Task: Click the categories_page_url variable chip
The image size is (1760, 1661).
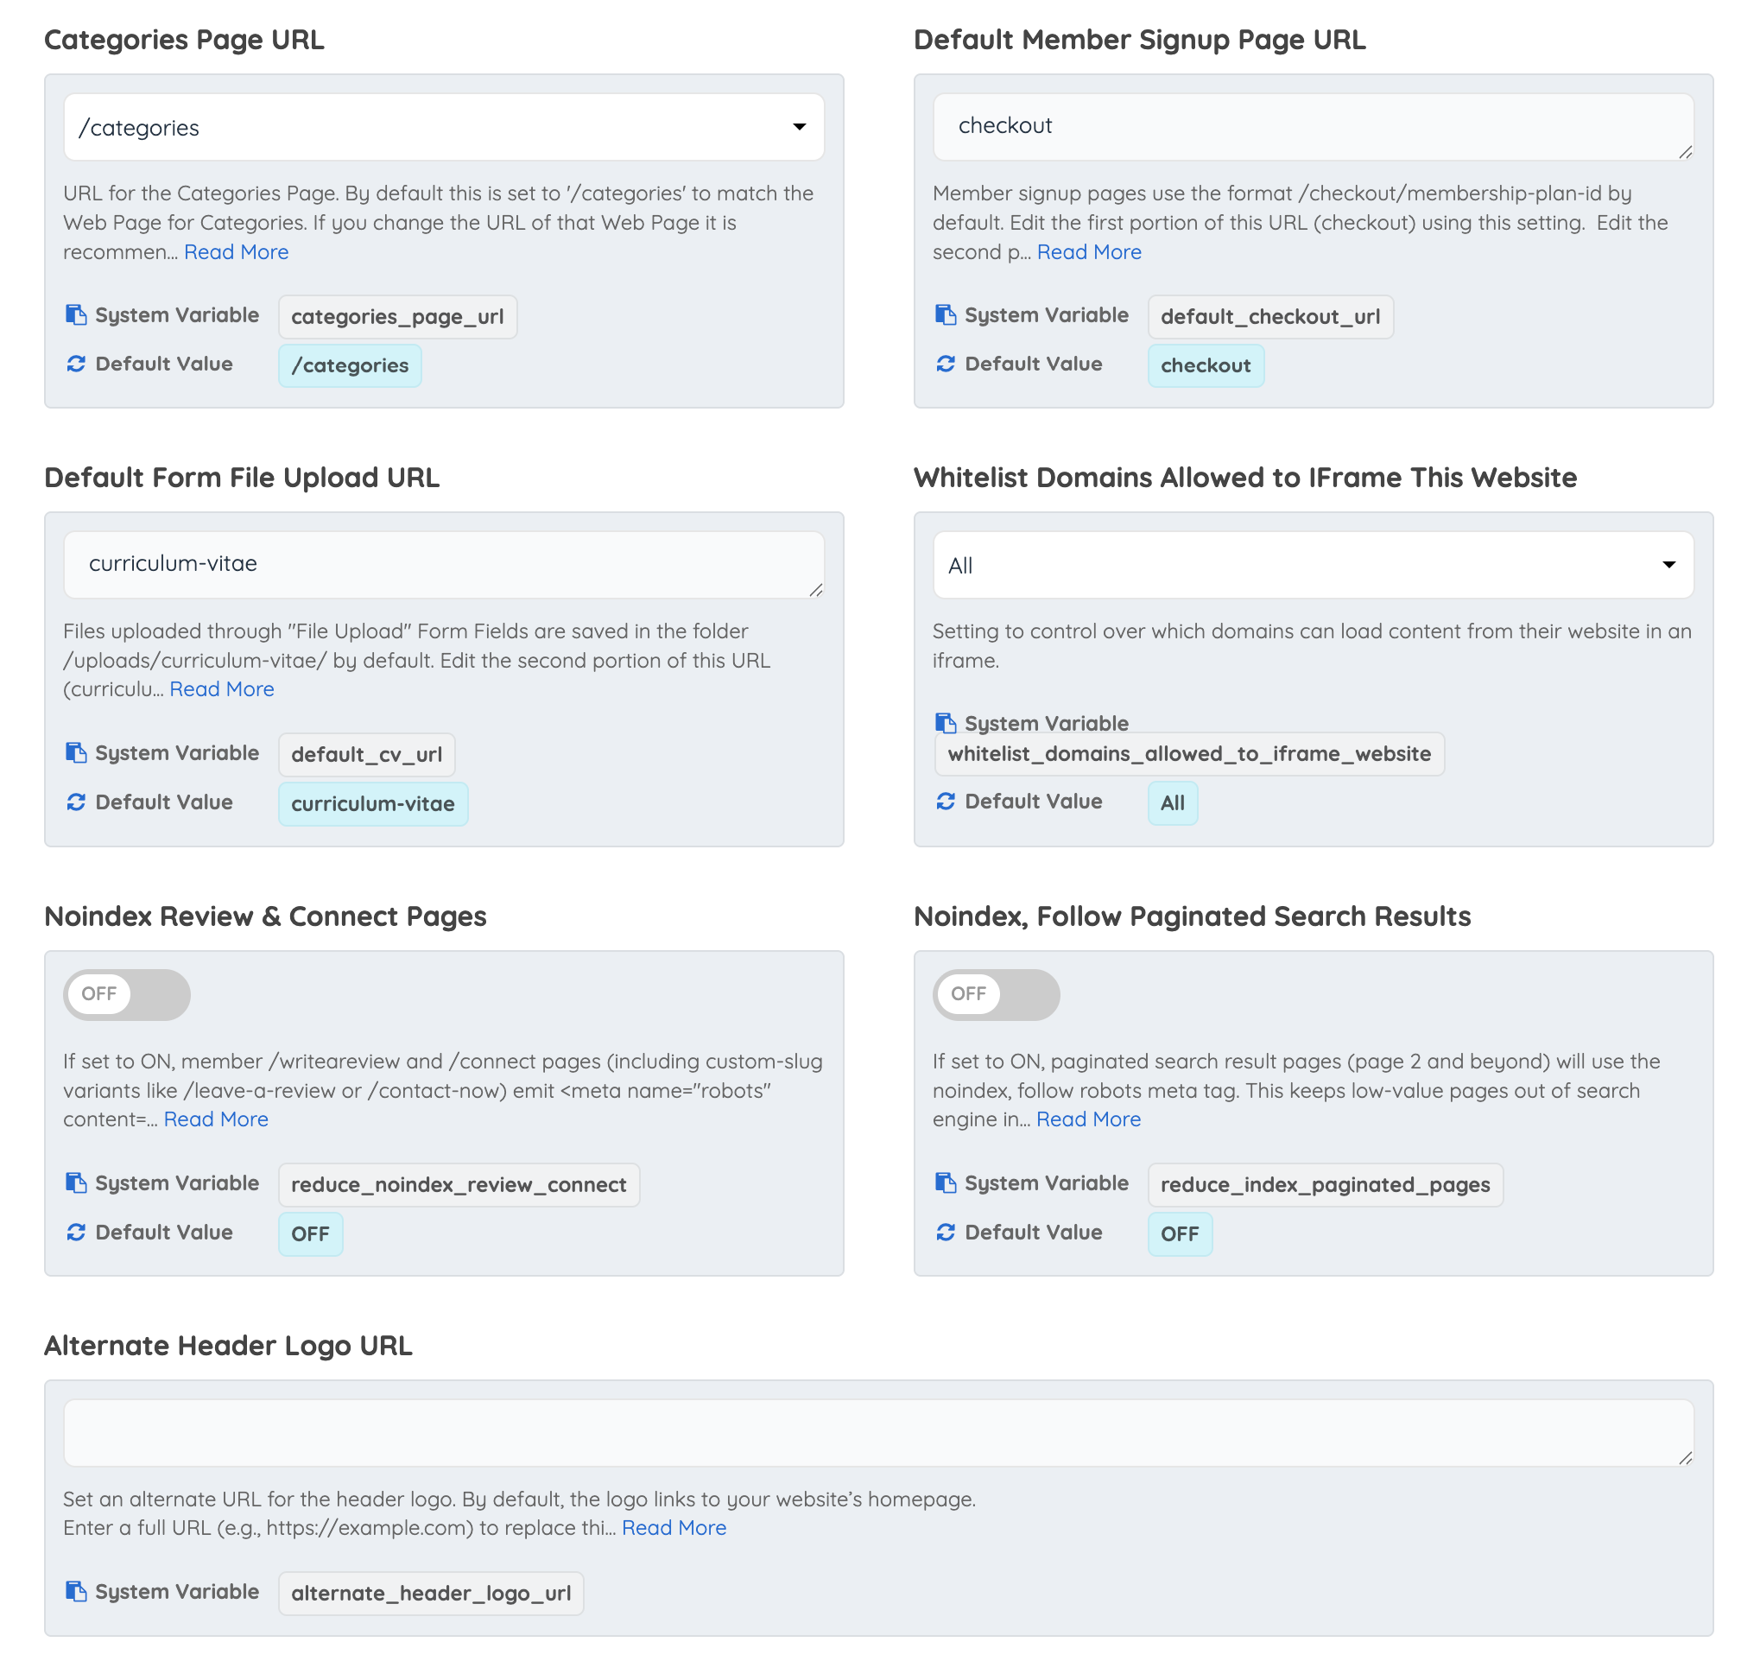Action: tap(397, 317)
